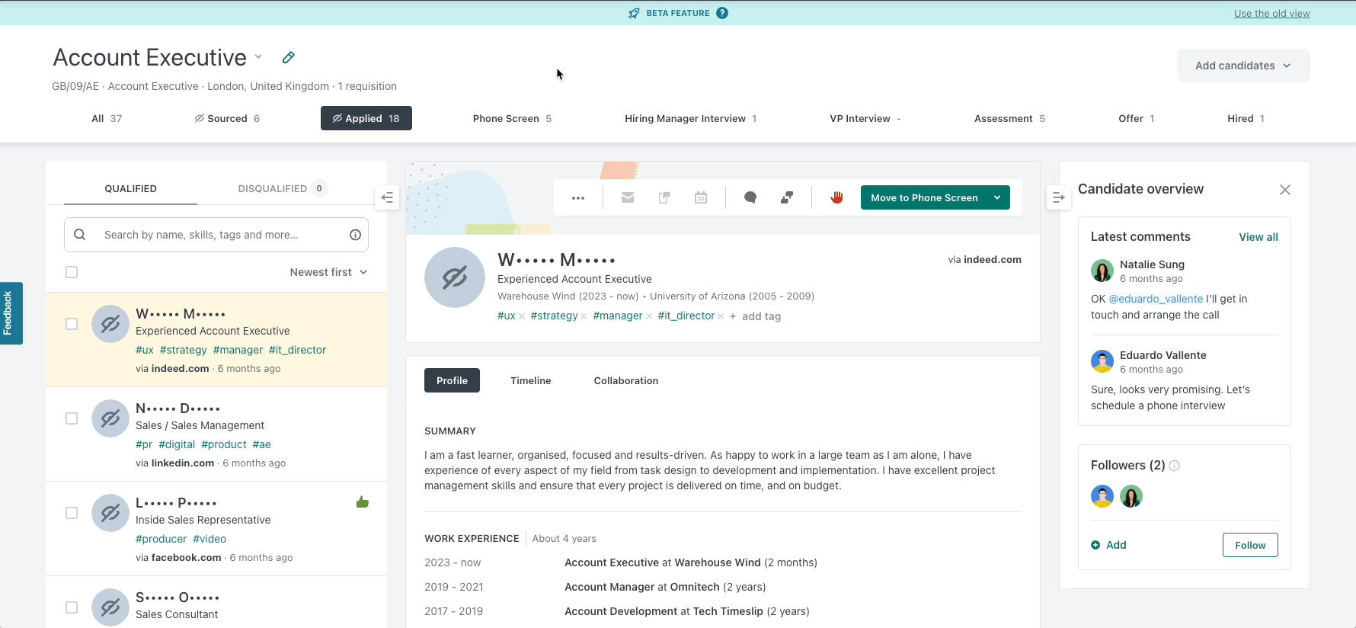Viewport: 1356px width, 628px height.
Task: Open the Hired stage
Action: pos(1246,118)
